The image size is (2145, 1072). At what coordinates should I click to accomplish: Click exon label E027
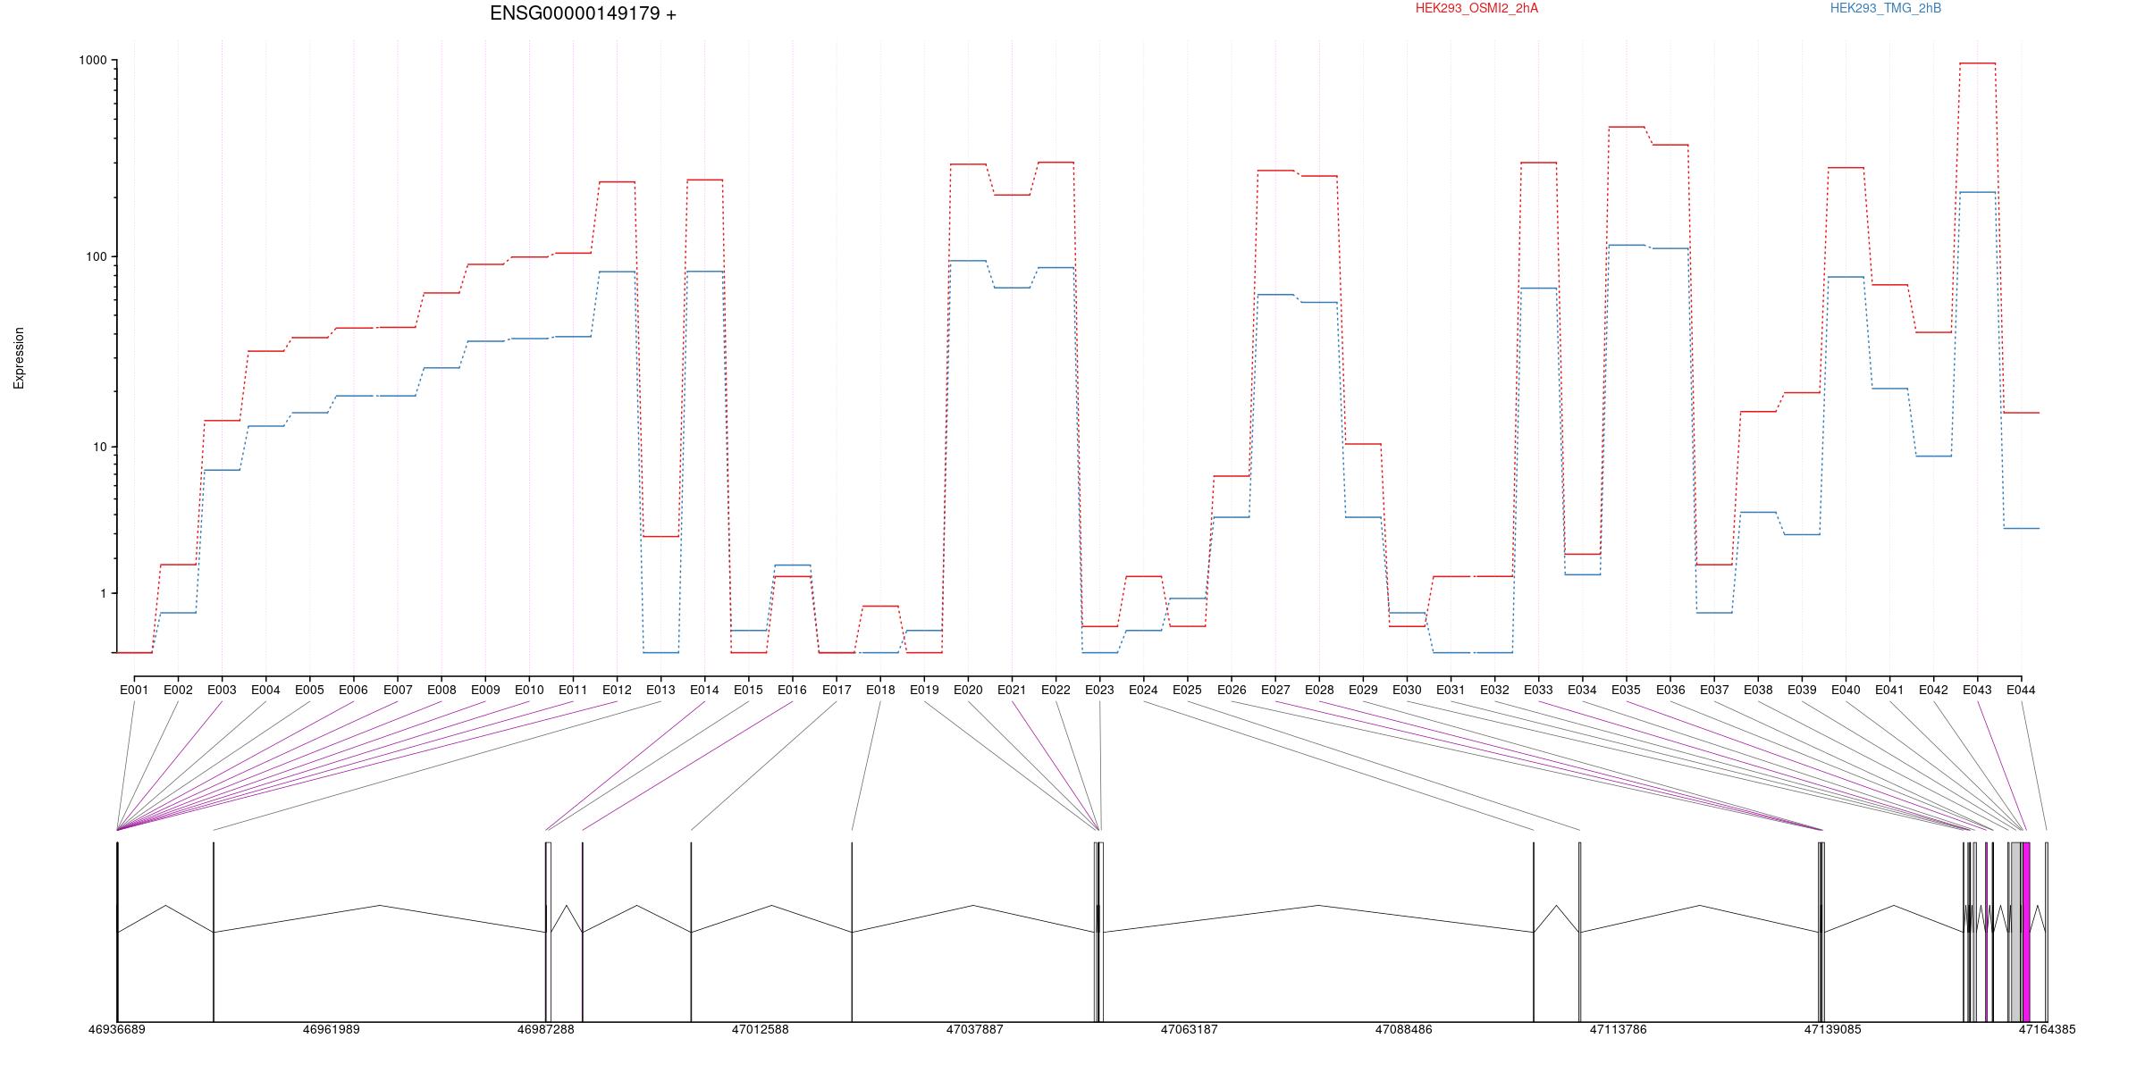[x=1275, y=690]
